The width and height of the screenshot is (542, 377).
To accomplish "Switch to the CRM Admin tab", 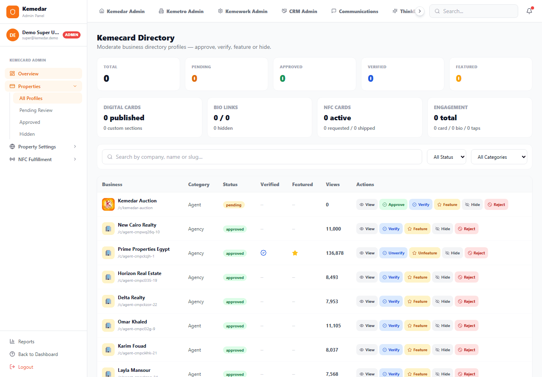I will [299, 11].
